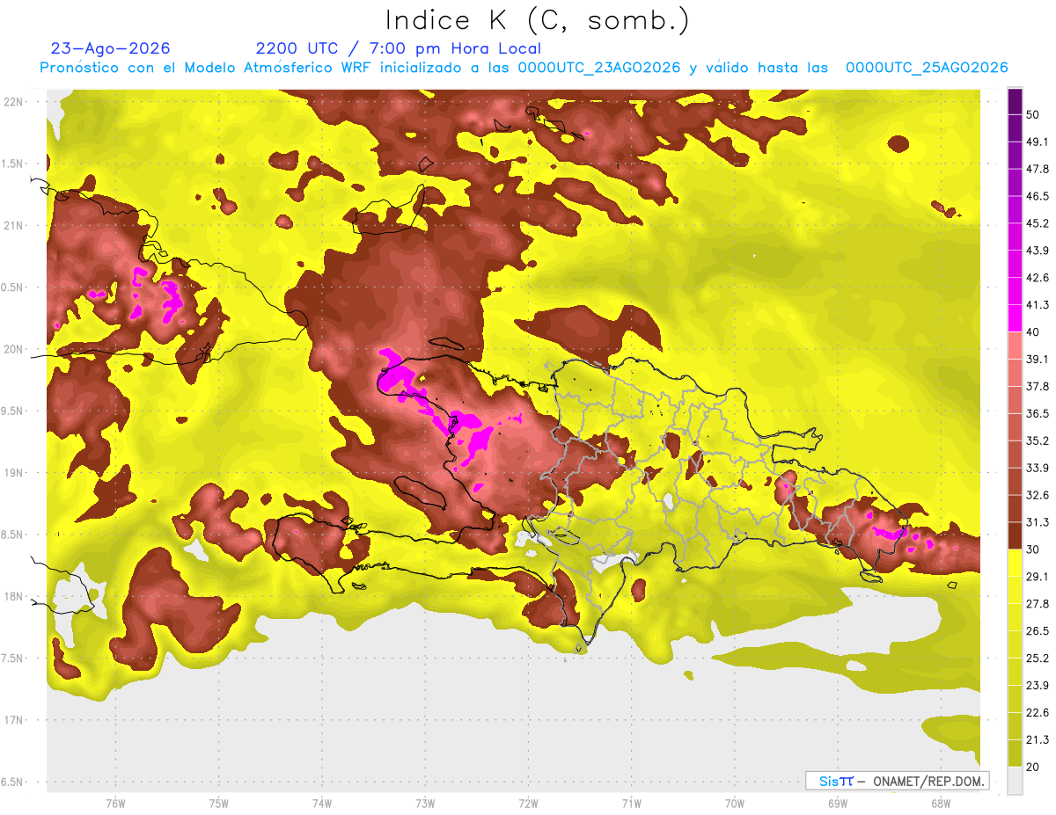Click the '18N' latitude label

[13, 596]
